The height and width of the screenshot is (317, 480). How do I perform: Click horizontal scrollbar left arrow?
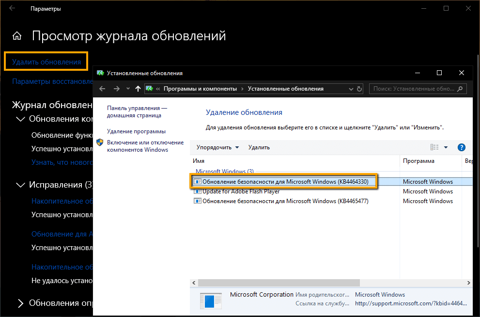pyautogui.click(x=194, y=283)
